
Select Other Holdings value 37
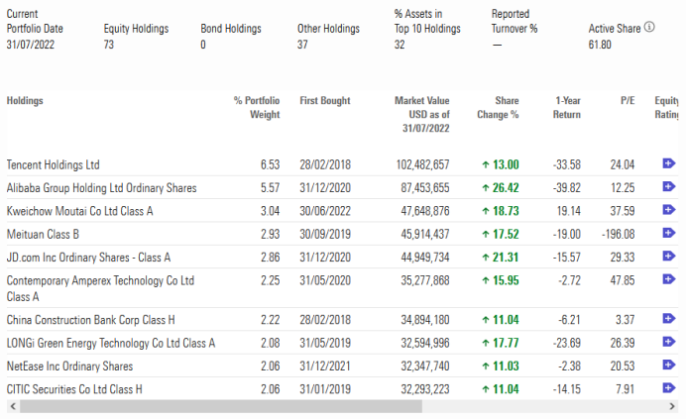click(302, 45)
